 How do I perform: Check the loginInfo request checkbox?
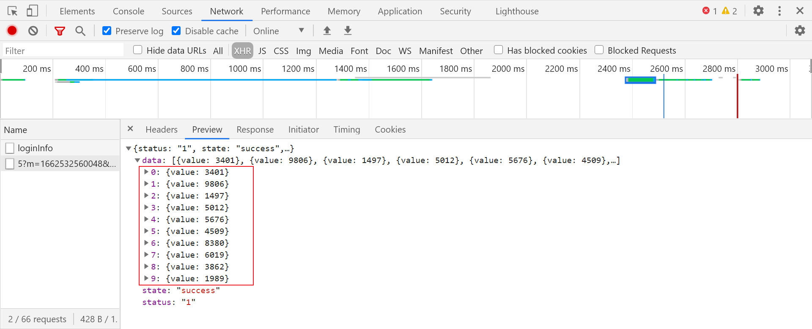(x=10, y=148)
